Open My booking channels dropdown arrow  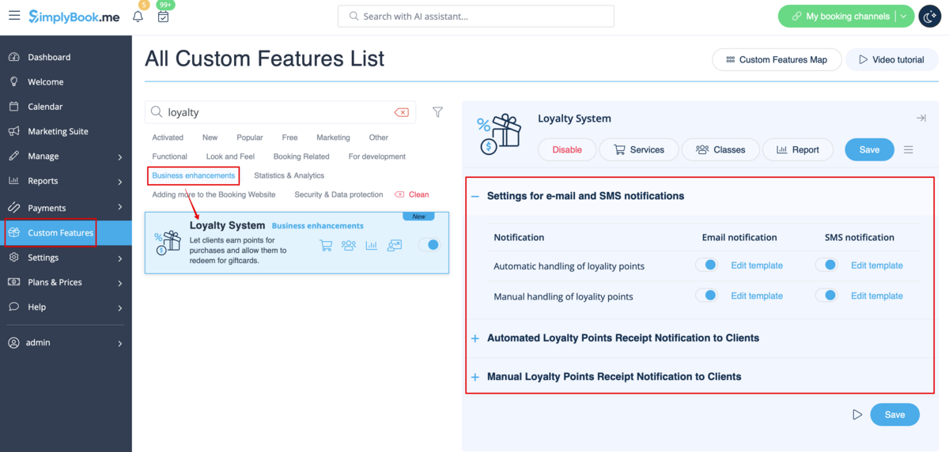point(904,17)
